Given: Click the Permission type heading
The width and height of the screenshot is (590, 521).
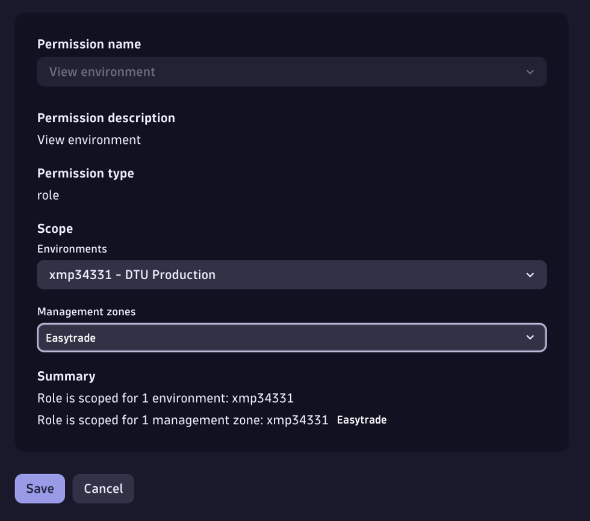Looking at the screenshot, I should pyautogui.click(x=85, y=173).
